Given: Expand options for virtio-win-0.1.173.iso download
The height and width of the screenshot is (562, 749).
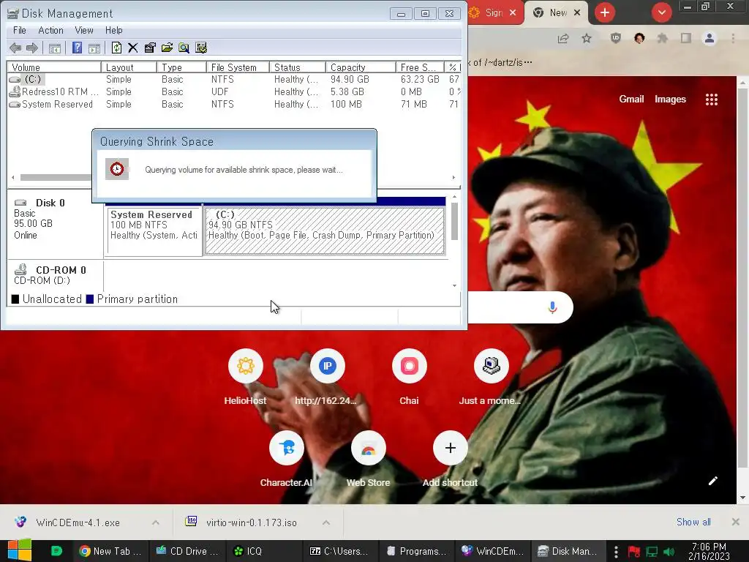Looking at the screenshot, I should point(326,522).
